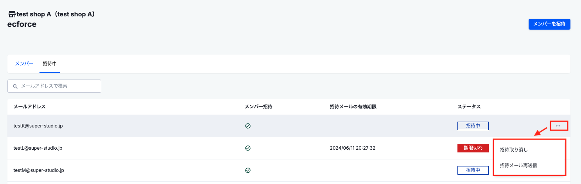Click the 招待中 status badge for testK
Image resolution: width=581 pixels, height=184 pixels.
click(x=473, y=126)
